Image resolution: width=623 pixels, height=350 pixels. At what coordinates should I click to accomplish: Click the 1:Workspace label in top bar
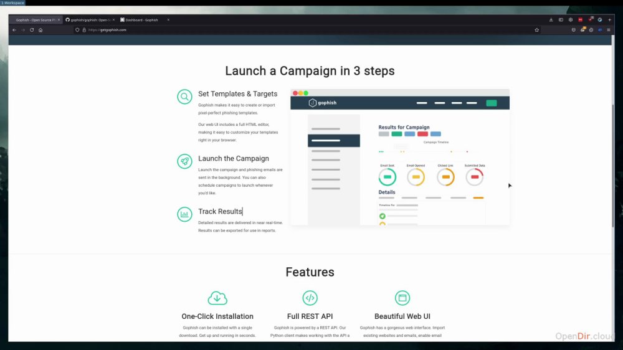coord(12,2)
